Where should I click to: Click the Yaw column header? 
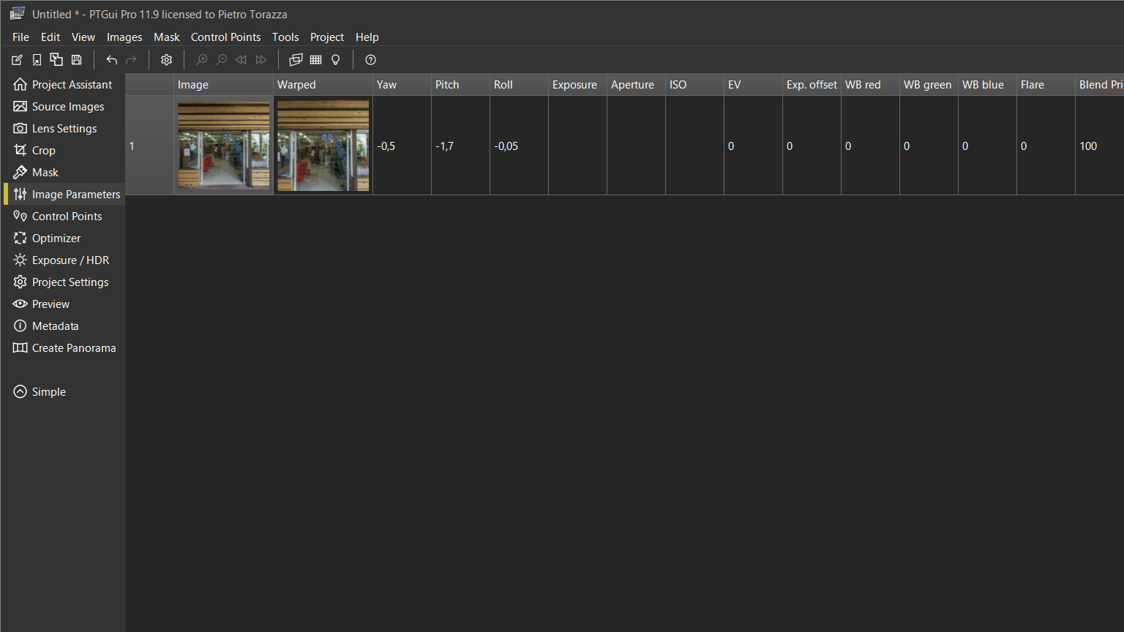[x=402, y=85]
